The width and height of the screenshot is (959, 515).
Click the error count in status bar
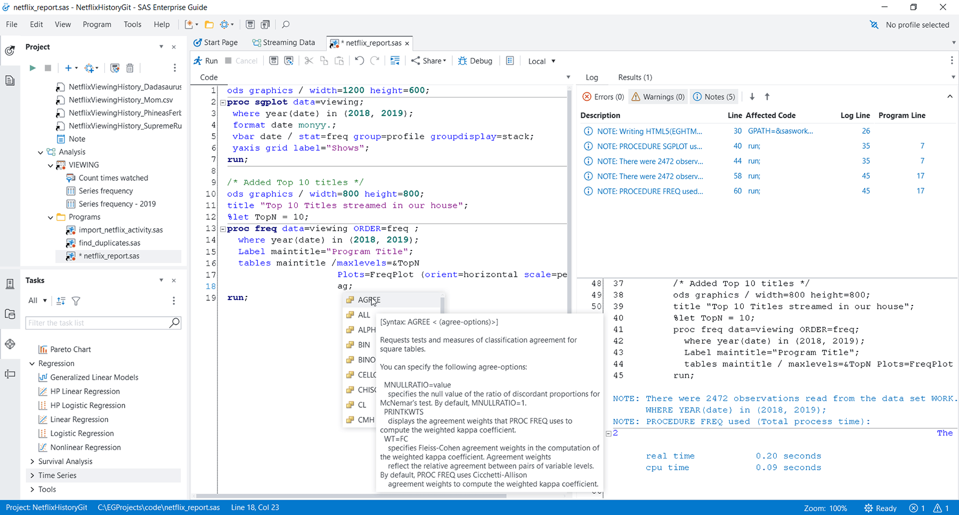[917, 508]
